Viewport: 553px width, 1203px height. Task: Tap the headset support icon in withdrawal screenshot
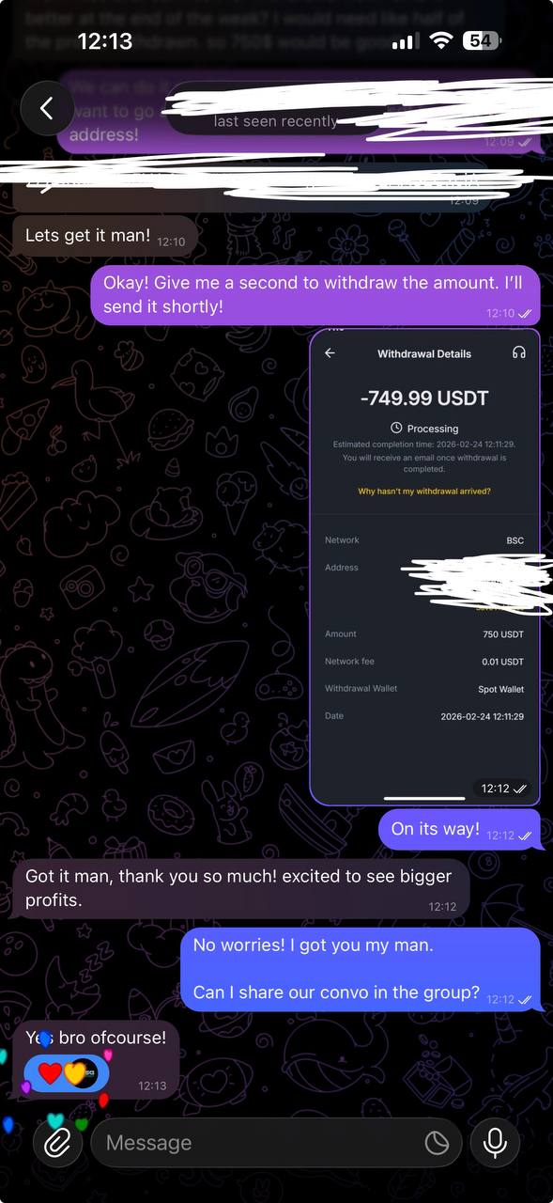tap(518, 353)
